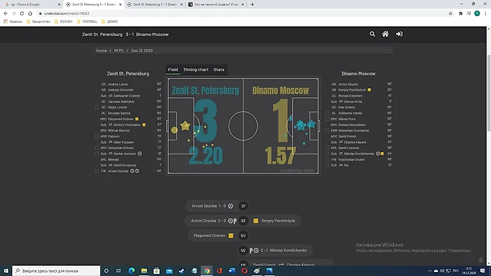Click the login arrow icon in header

click(x=399, y=34)
